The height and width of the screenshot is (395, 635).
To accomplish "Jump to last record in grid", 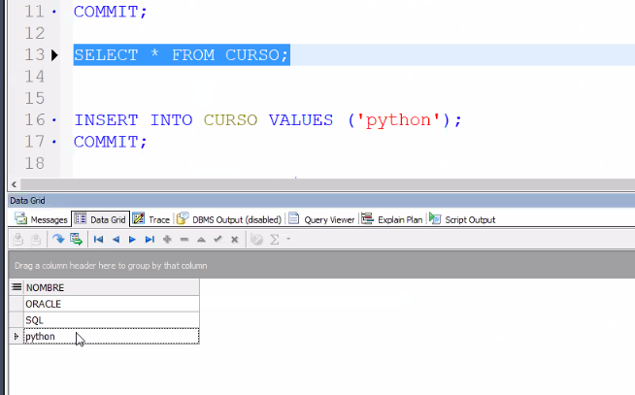I will 150,239.
